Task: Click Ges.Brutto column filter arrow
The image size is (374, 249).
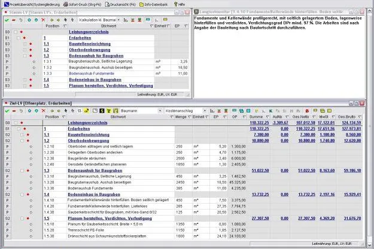Action: (360, 117)
